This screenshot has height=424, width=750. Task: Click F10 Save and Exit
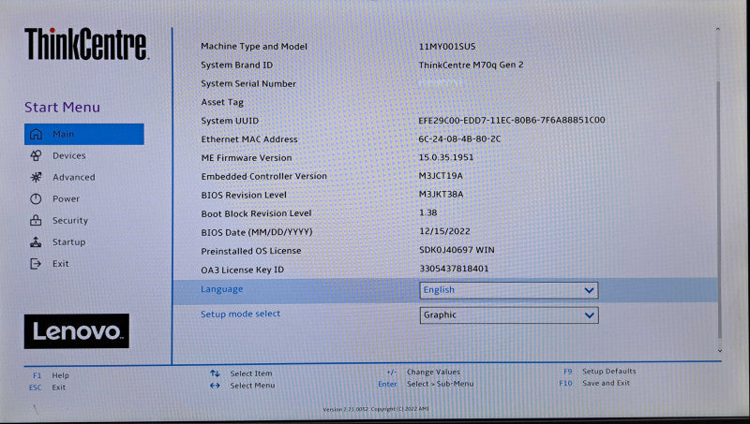coord(594,383)
